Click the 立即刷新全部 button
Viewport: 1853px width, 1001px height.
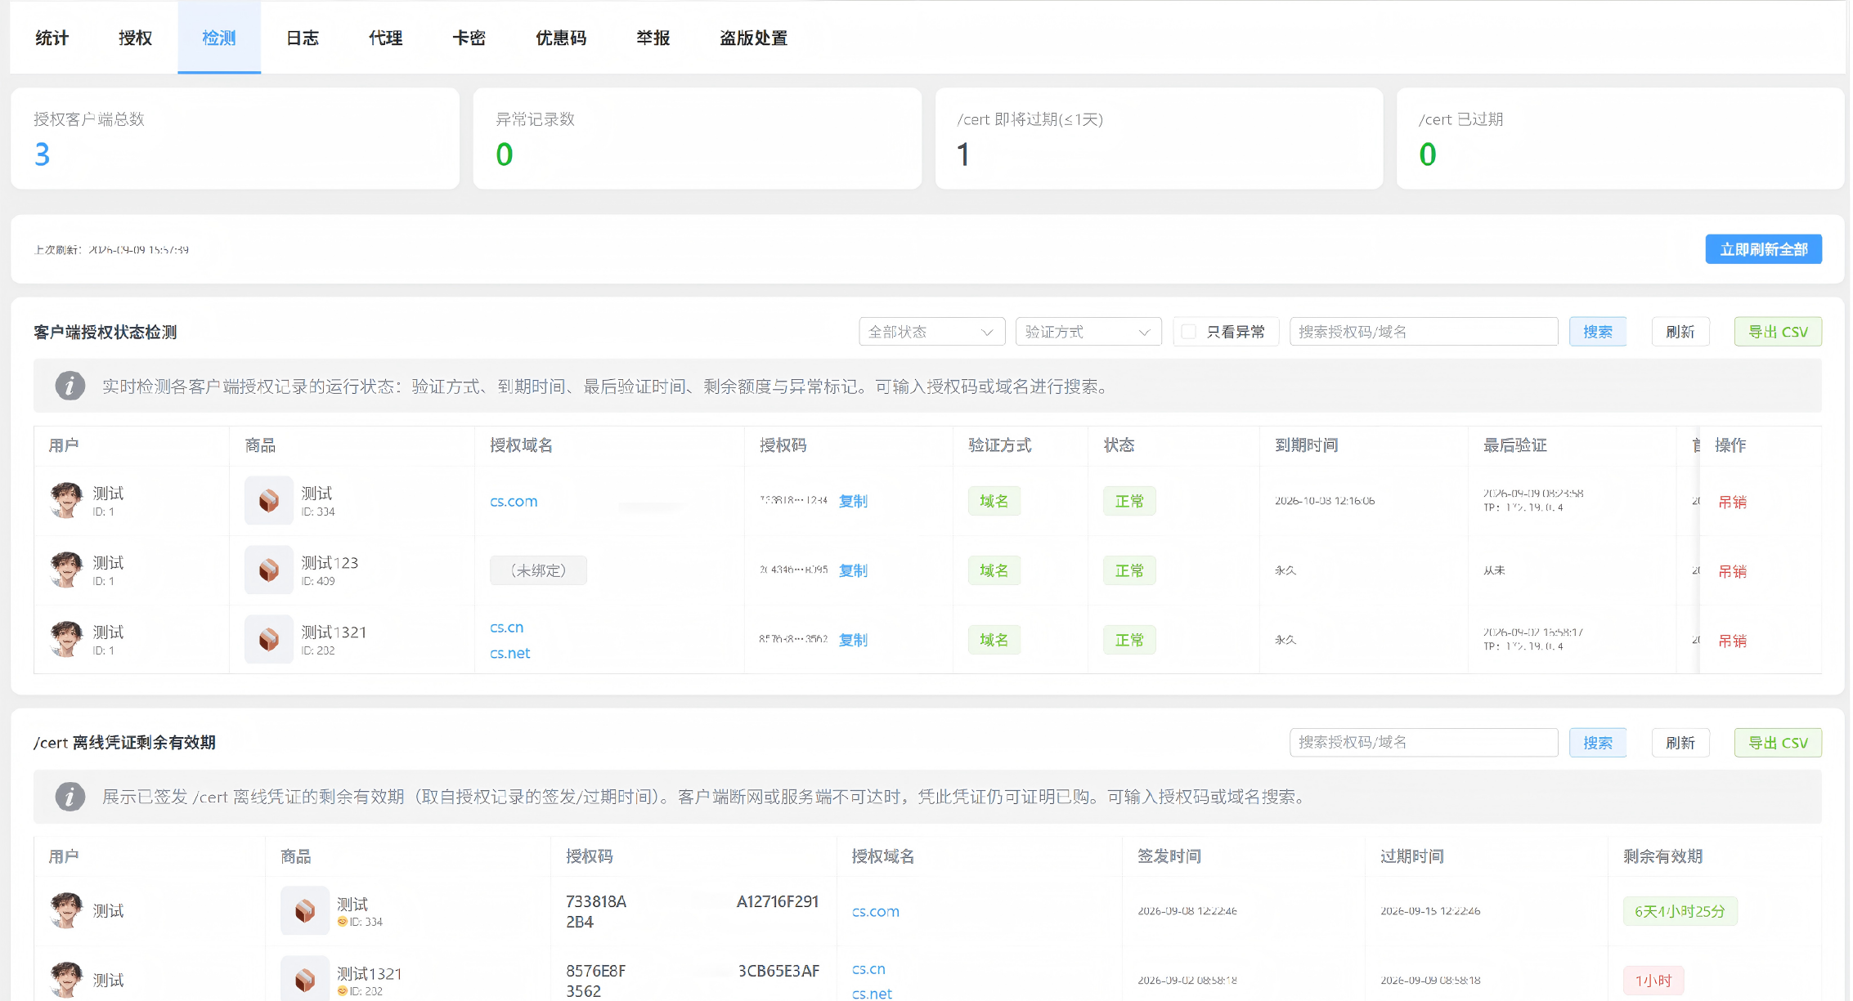coord(1763,249)
